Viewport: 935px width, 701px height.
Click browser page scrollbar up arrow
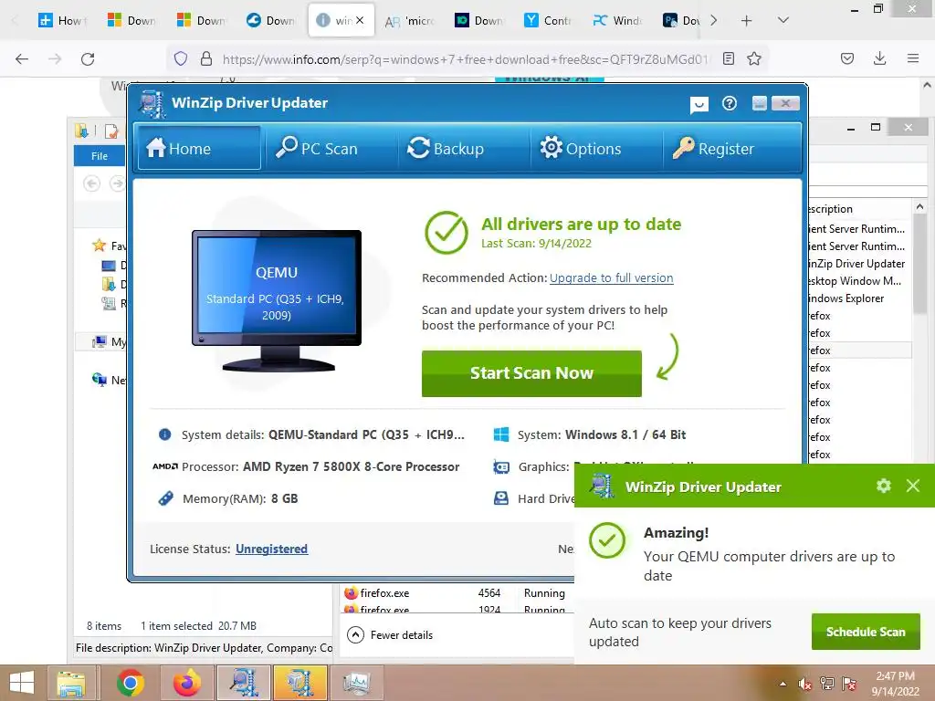pos(928,86)
